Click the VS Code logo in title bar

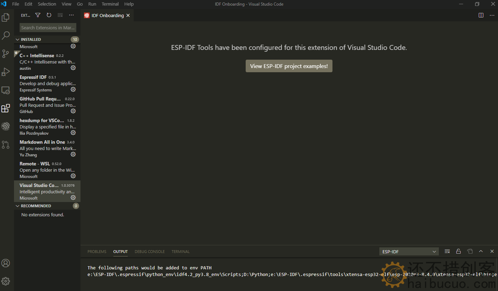[x=4, y=4]
